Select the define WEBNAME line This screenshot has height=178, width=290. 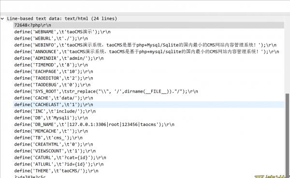tap(62, 32)
